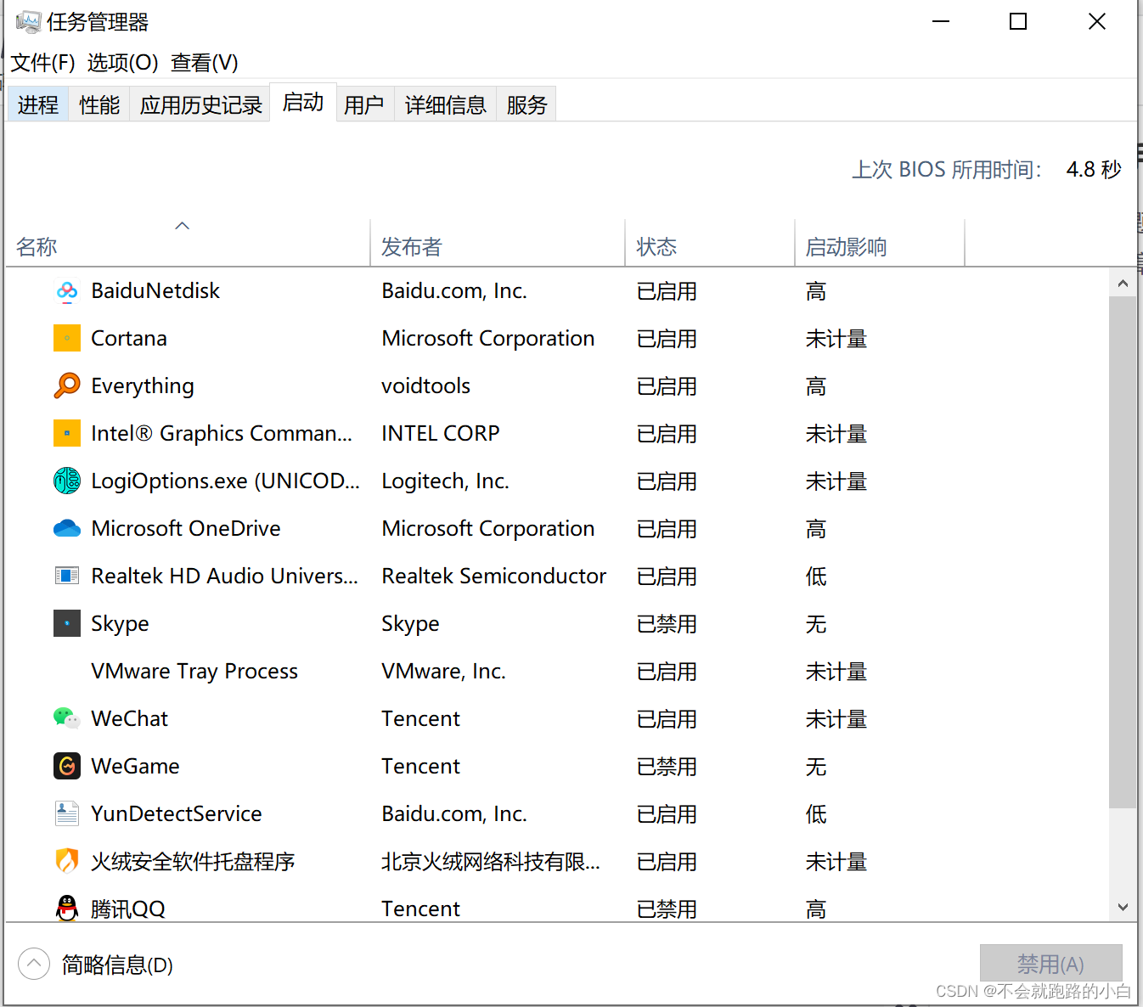Click the scrollbar up arrow
1143x1007 pixels.
1123,284
